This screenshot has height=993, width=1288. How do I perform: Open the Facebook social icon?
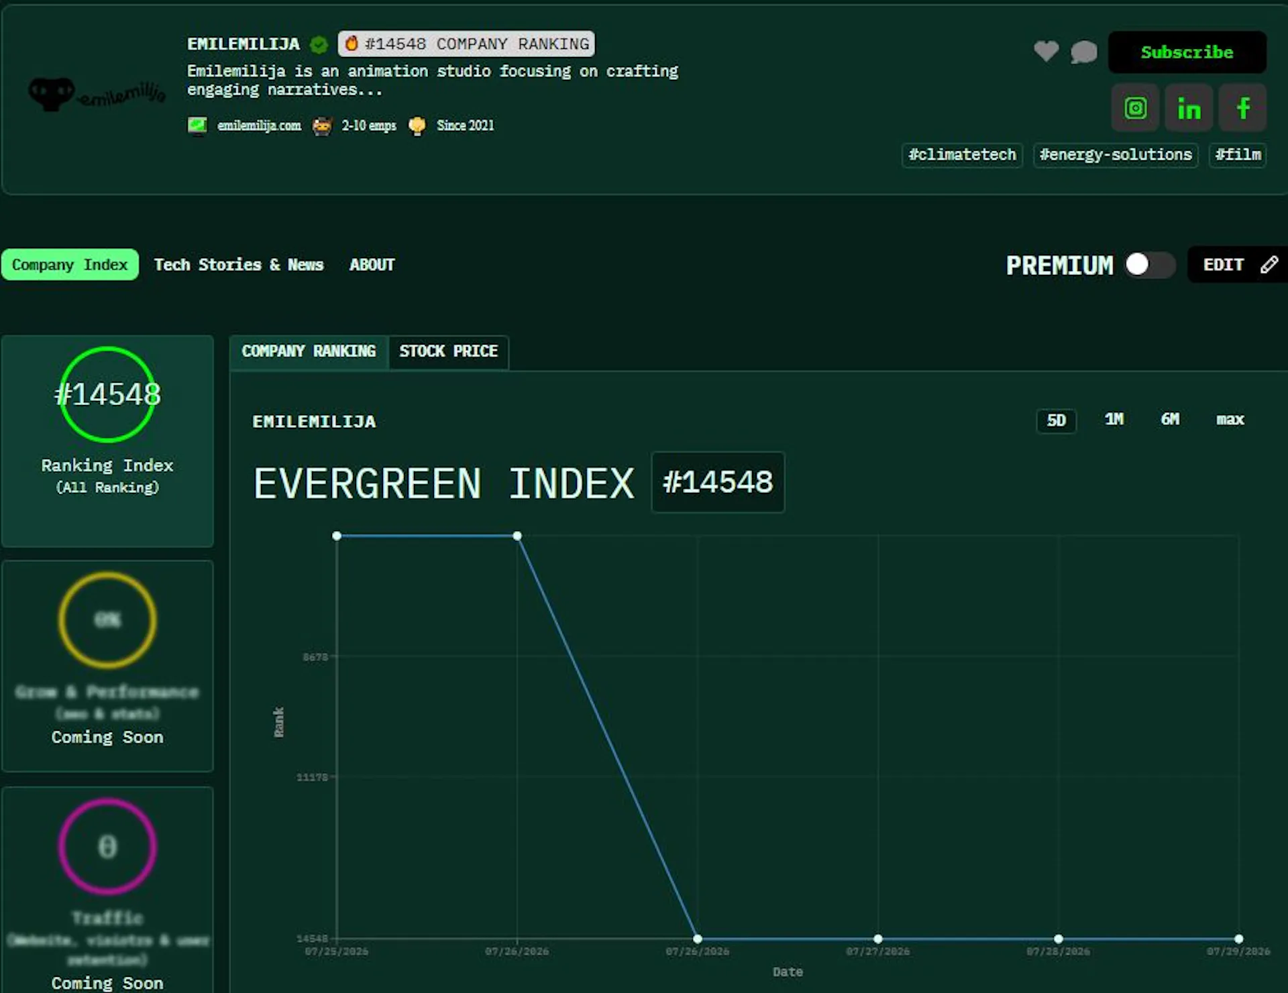[1242, 108]
